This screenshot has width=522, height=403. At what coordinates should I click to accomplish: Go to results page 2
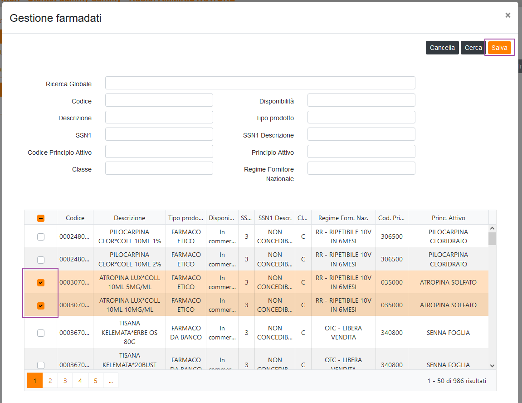click(x=50, y=381)
